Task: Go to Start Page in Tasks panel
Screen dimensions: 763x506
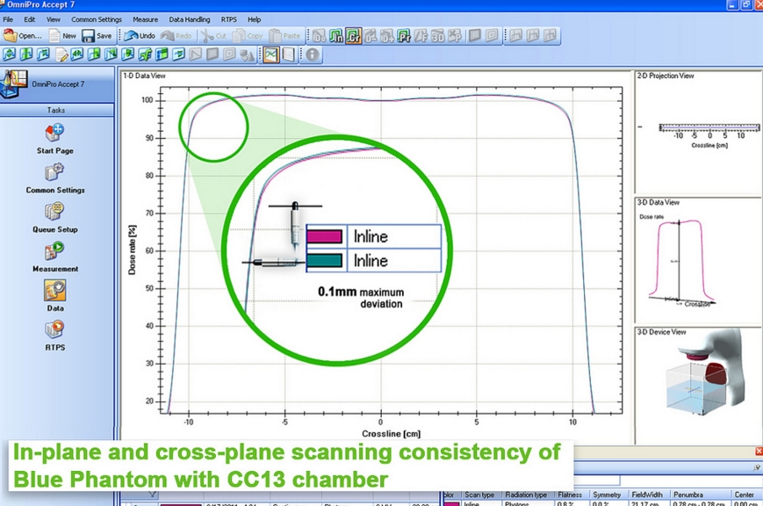Action: click(55, 139)
